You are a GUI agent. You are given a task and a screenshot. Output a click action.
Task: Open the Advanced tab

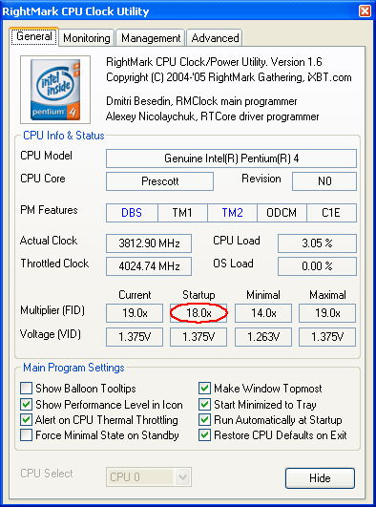click(215, 38)
